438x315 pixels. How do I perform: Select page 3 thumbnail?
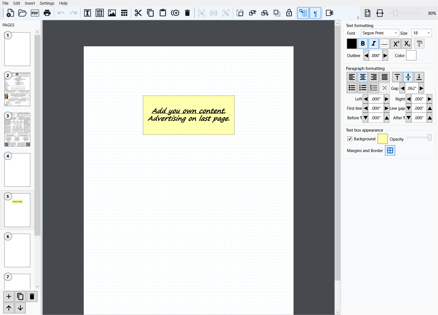(x=17, y=130)
